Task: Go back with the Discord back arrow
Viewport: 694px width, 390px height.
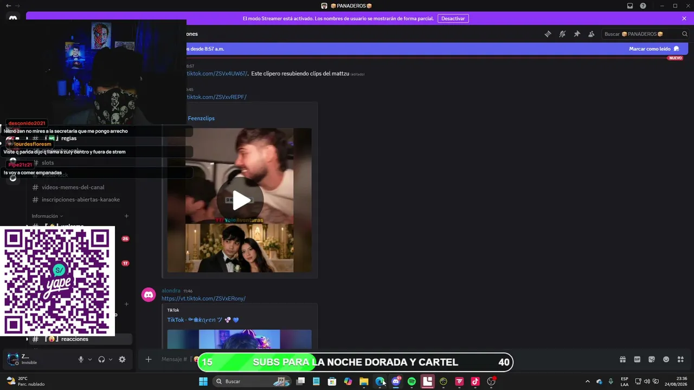Action: [8, 6]
